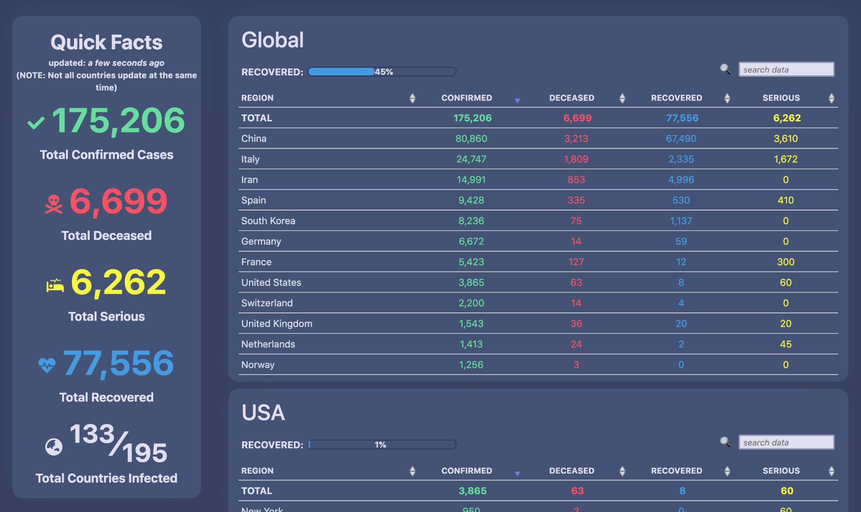Click the Global search data field

coord(786,70)
